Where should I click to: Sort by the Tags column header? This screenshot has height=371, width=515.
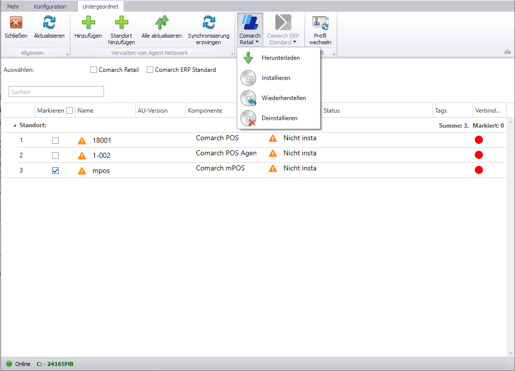(453, 111)
